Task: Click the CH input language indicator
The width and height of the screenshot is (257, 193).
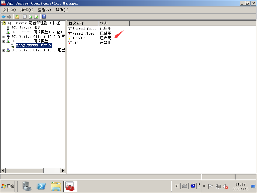Action: (177, 186)
